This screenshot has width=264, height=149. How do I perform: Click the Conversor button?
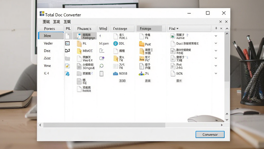[x=210, y=135]
